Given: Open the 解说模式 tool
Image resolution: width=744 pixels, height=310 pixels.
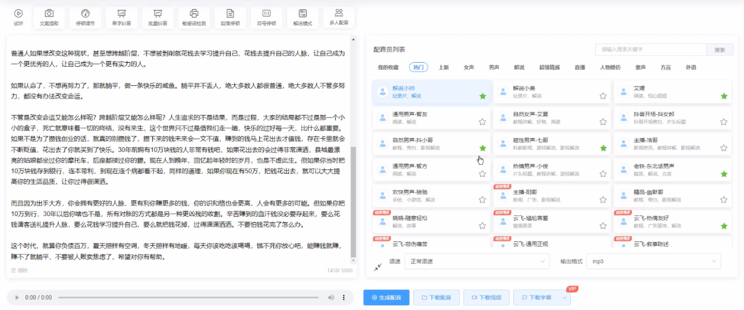Looking at the screenshot, I should click(302, 14).
